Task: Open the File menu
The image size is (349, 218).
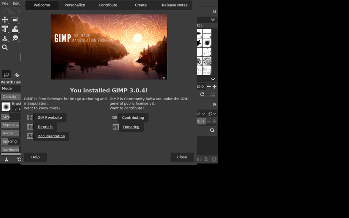Action: [x=5, y=3]
